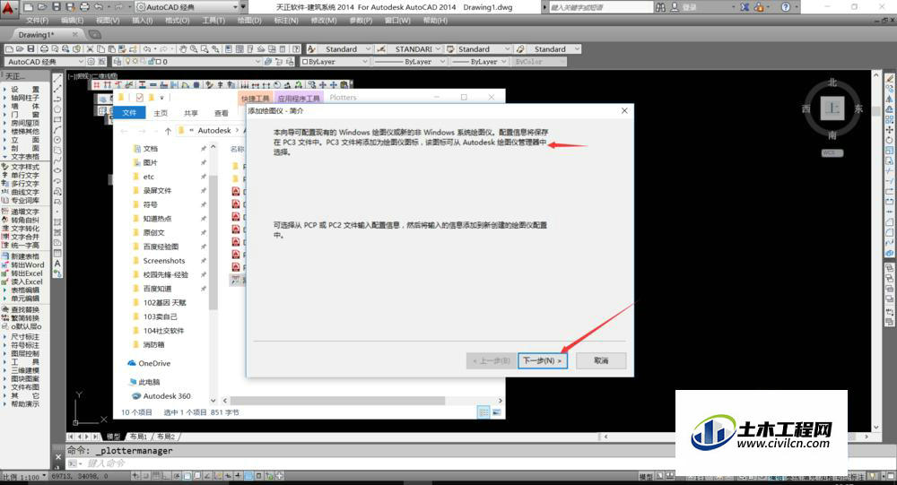Switch Explorer to details view icon
Screen dimensions: 897x485
click(x=483, y=412)
